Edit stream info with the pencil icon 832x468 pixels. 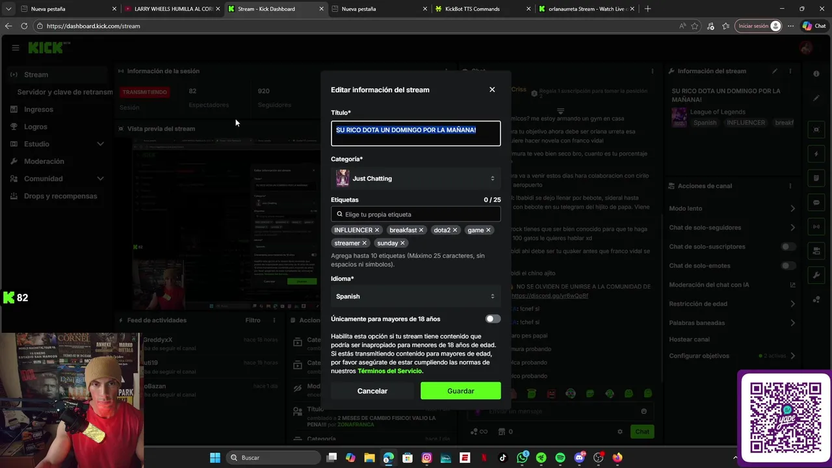(775, 71)
